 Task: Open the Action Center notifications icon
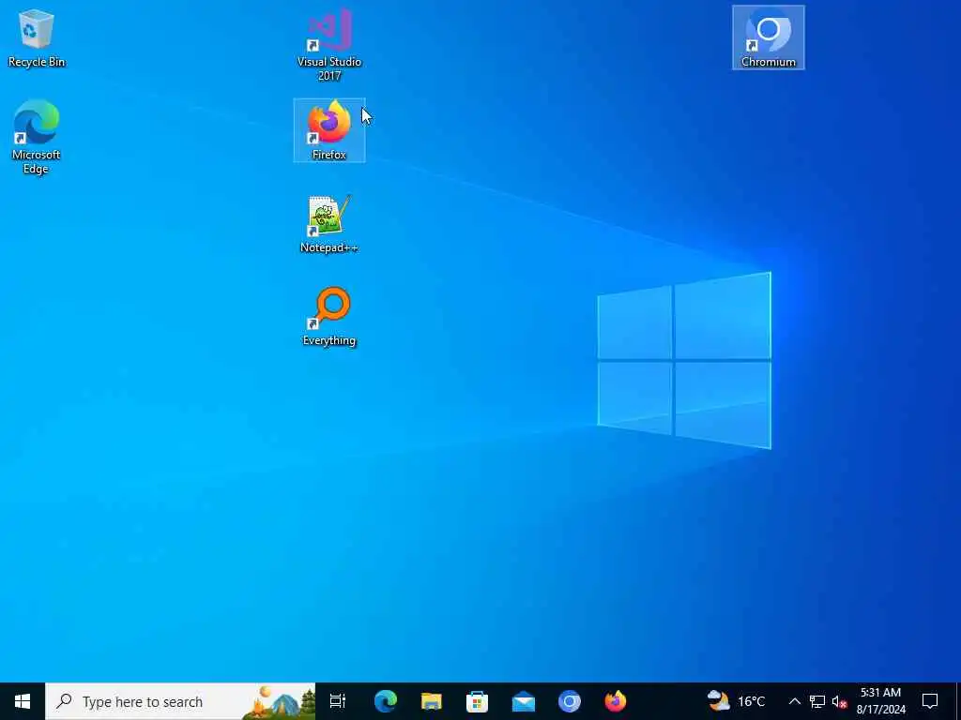pos(930,701)
